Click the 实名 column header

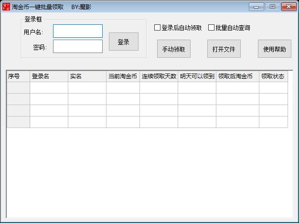tap(87, 76)
